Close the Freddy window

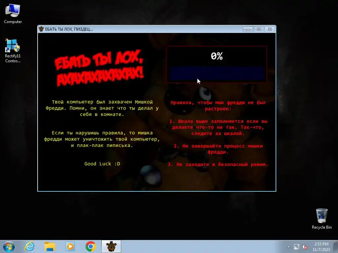pos(270,29)
